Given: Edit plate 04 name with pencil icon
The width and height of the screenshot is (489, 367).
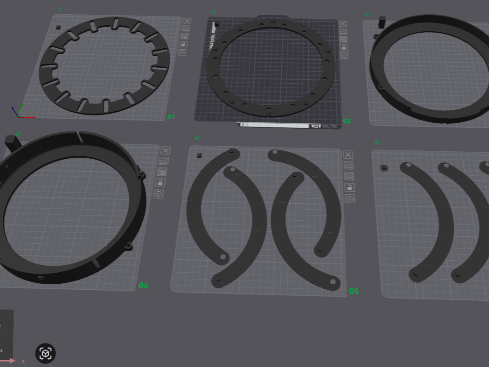Looking at the screenshot, I should pos(18,134).
